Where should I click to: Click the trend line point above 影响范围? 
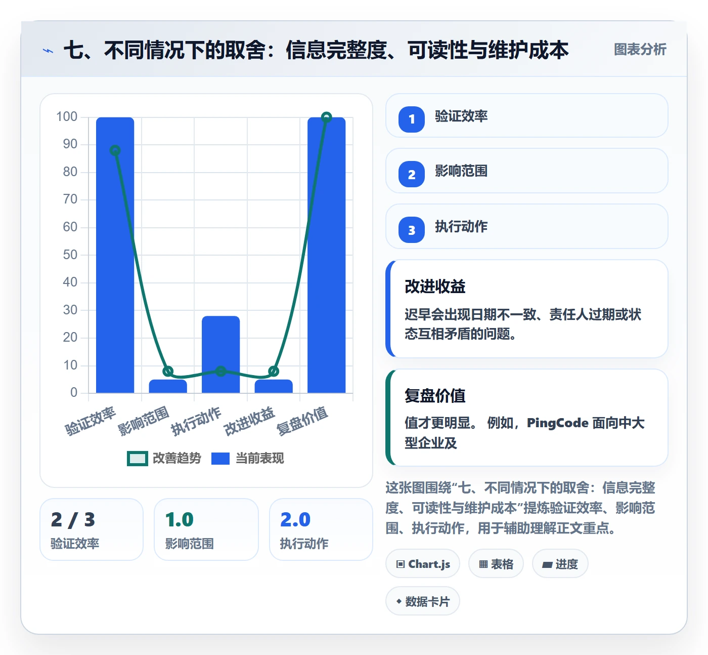(168, 371)
